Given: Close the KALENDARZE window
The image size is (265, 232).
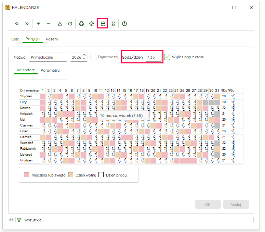Looking at the screenshot, I should (x=251, y=8).
